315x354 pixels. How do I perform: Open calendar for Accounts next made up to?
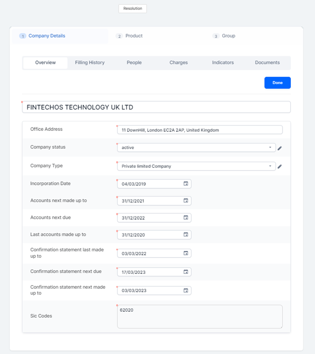pyautogui.click(x=186, y=201)
